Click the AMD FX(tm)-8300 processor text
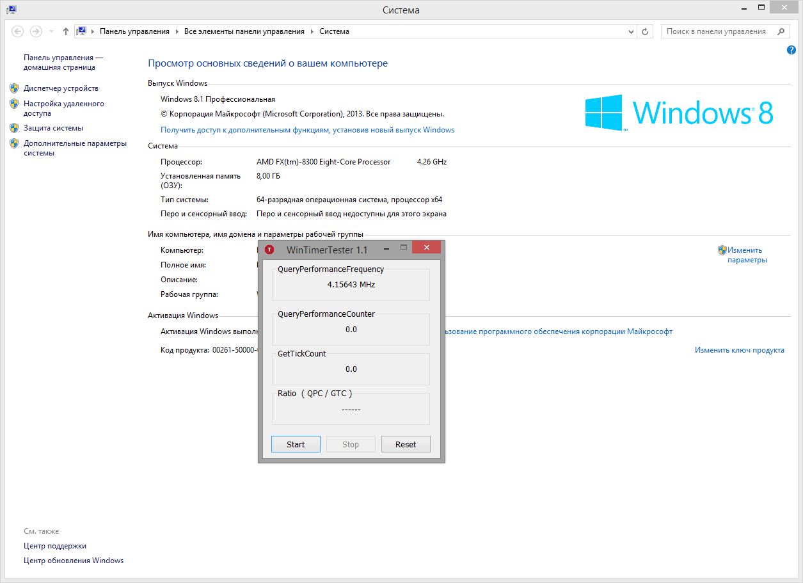The image size is (803, 583). [x=323, y=162]
